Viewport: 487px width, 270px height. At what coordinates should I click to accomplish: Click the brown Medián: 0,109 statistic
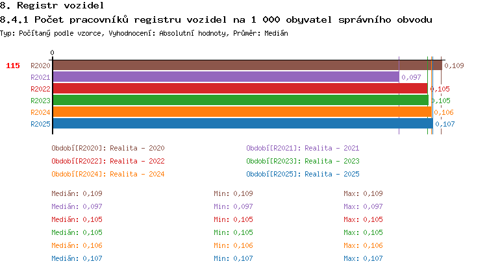tap(77, 193)
